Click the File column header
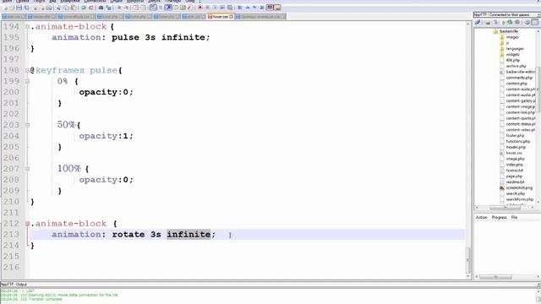541x304 pixels. [x=514, y=218]
